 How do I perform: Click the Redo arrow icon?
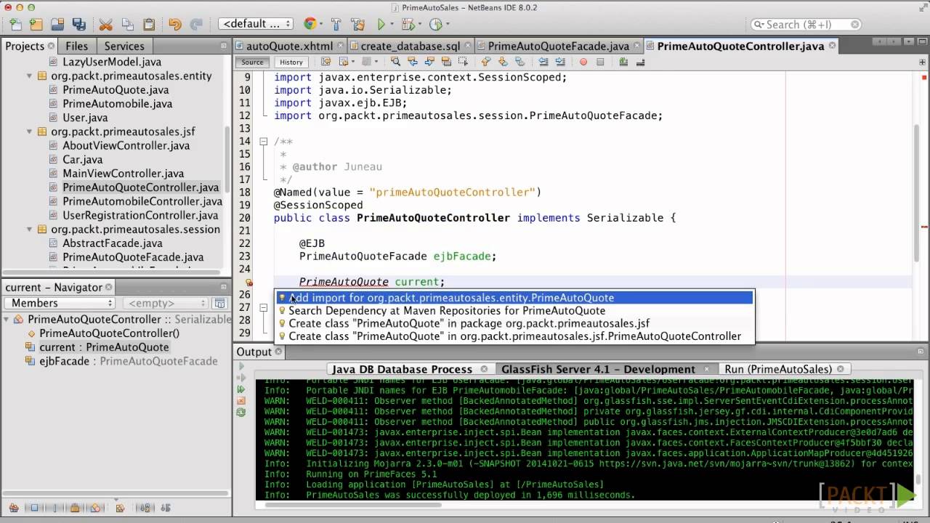click(x=196, y=25)
